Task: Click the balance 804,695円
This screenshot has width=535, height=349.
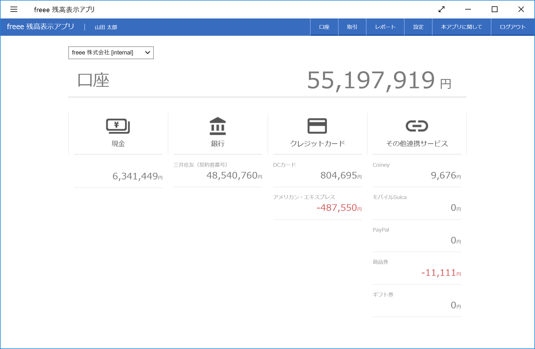Action: click(x=341, y=175)
